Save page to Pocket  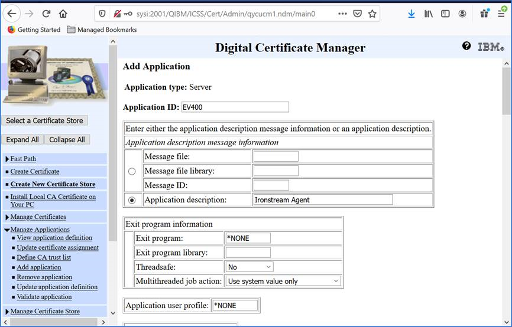click(x=358, y=14)
